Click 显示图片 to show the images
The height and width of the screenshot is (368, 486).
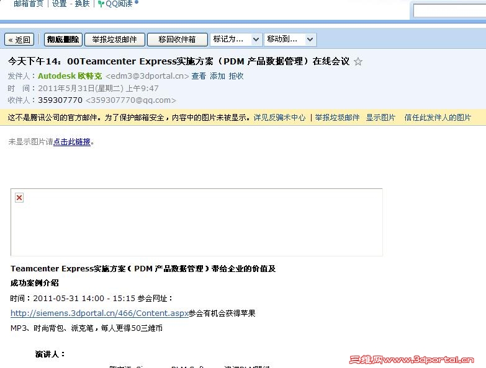pyautogui.click(x=380, y=118)
